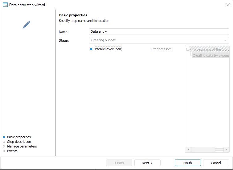This screenshot has height=170, width=233.
Task: Switch to Step description page
Action: click(19, 142)
